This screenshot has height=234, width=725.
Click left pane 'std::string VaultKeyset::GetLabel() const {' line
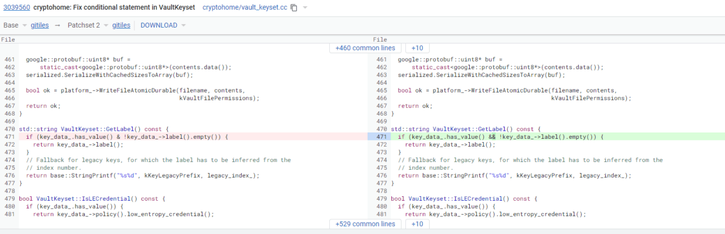[94, 129]
